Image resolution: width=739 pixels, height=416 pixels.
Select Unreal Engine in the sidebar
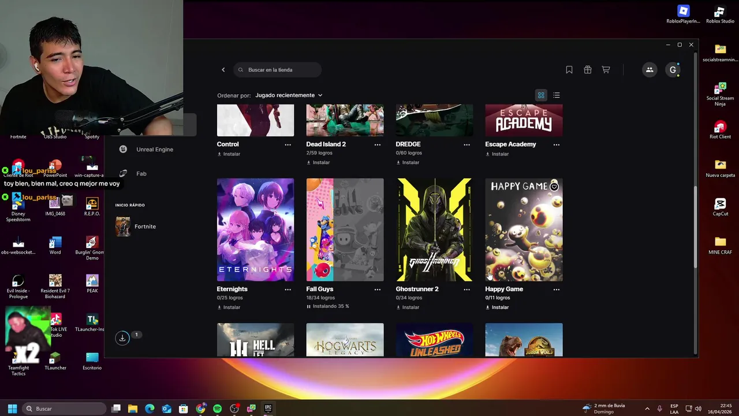[x=146, y=150]
